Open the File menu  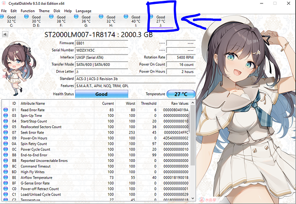[4, 10]
